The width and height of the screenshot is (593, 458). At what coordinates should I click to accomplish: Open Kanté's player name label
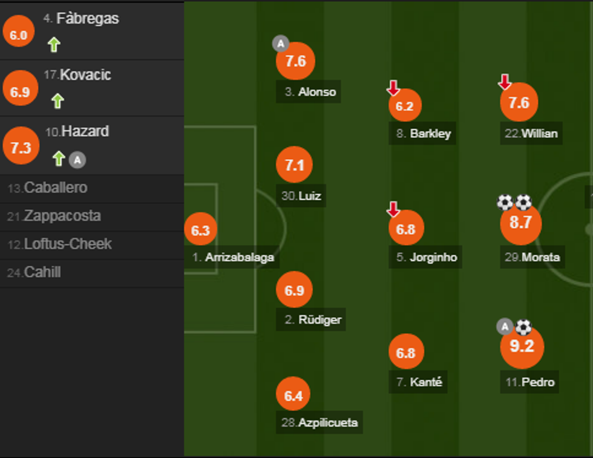[x=419, y=382]
